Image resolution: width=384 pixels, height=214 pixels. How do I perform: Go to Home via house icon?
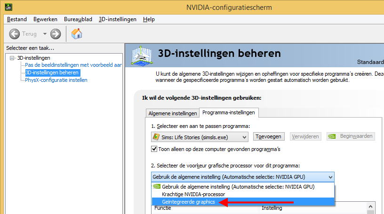(77, 34)
